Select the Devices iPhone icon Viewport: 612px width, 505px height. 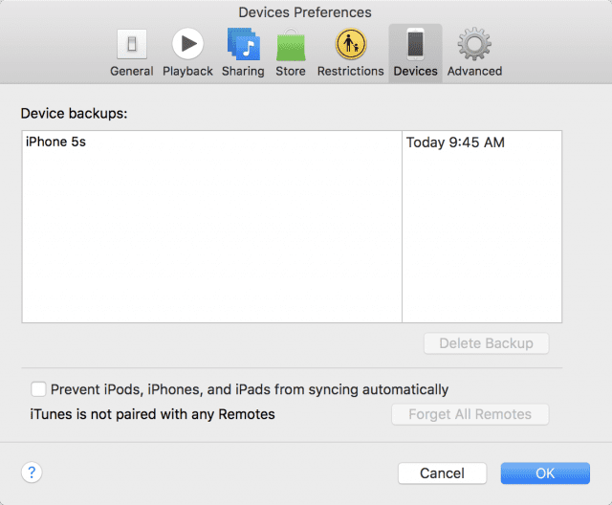coord(415,44)
